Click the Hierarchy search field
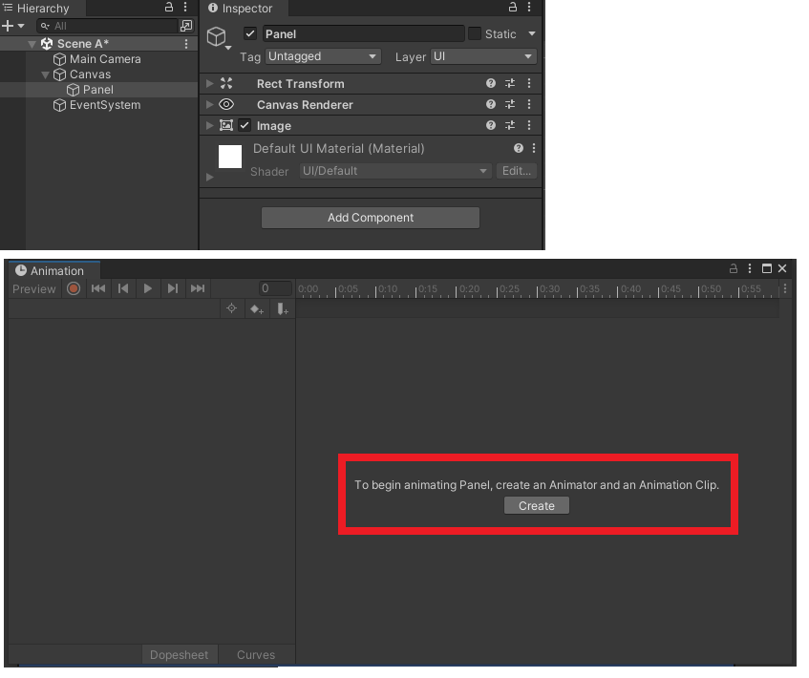809x678 pixels. tap(108, 26)
